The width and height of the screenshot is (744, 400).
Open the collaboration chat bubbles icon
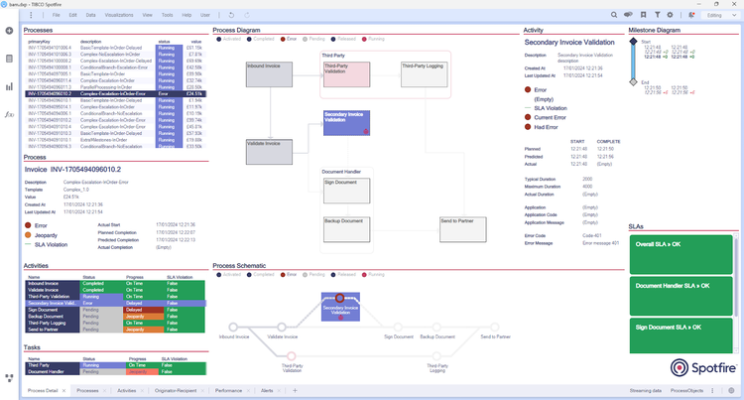628,15
